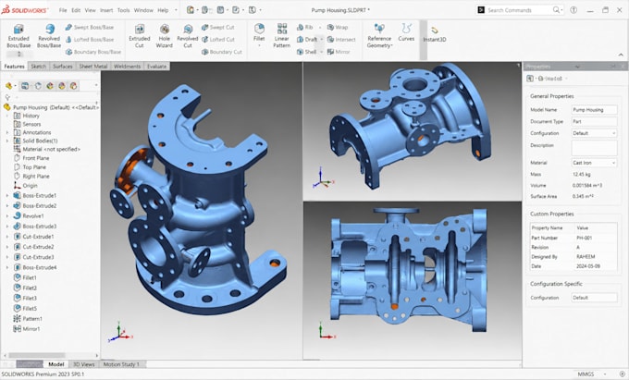This screenshot has width=629, height=380.
Task: Expand the History tree node
Action: pyautogui.click(x=6, y=116)
